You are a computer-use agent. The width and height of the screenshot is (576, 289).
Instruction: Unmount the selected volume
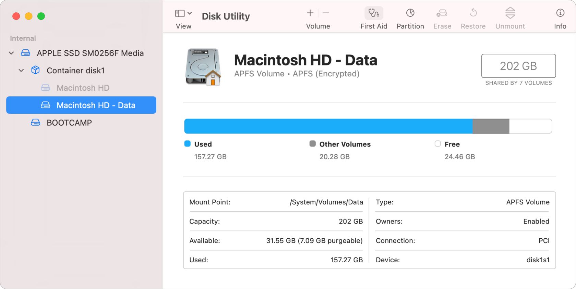510,14
